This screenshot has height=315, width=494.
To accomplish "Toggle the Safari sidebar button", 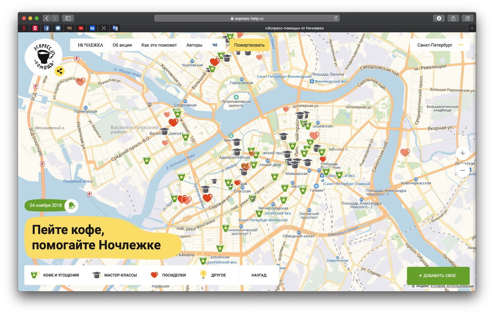I will click(x=68, y=18).
